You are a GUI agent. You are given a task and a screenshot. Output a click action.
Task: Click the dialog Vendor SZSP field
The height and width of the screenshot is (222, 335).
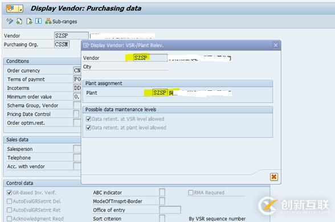pos(150,58)
